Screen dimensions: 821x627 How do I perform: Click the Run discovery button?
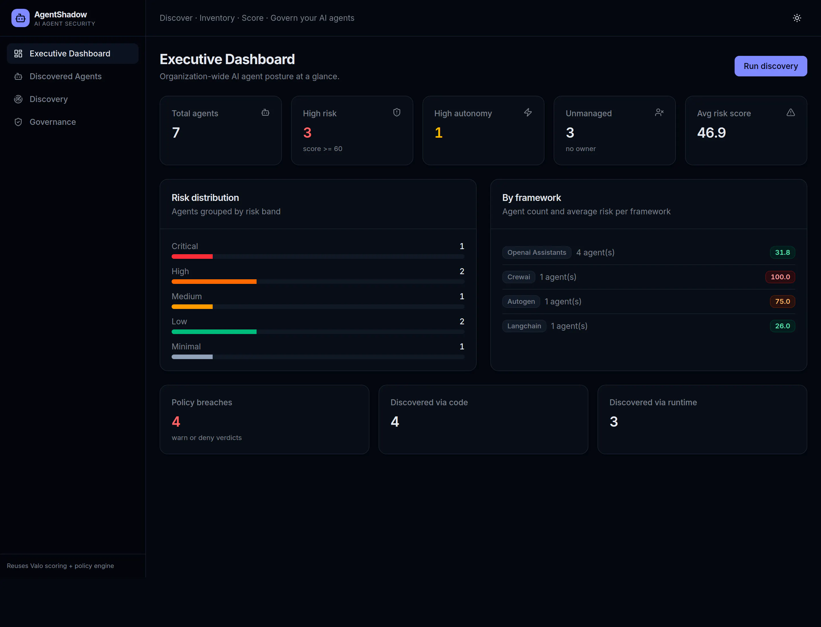(x=771, y=66)
